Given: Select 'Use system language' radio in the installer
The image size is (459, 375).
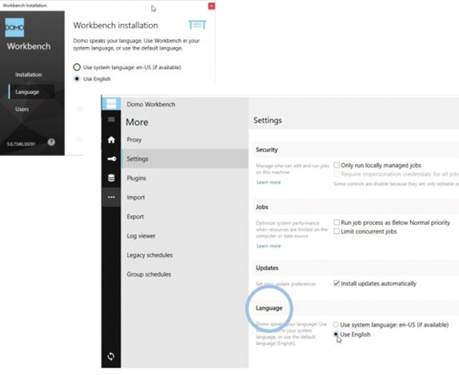Looking at the screenshot, I should point(77,67).
